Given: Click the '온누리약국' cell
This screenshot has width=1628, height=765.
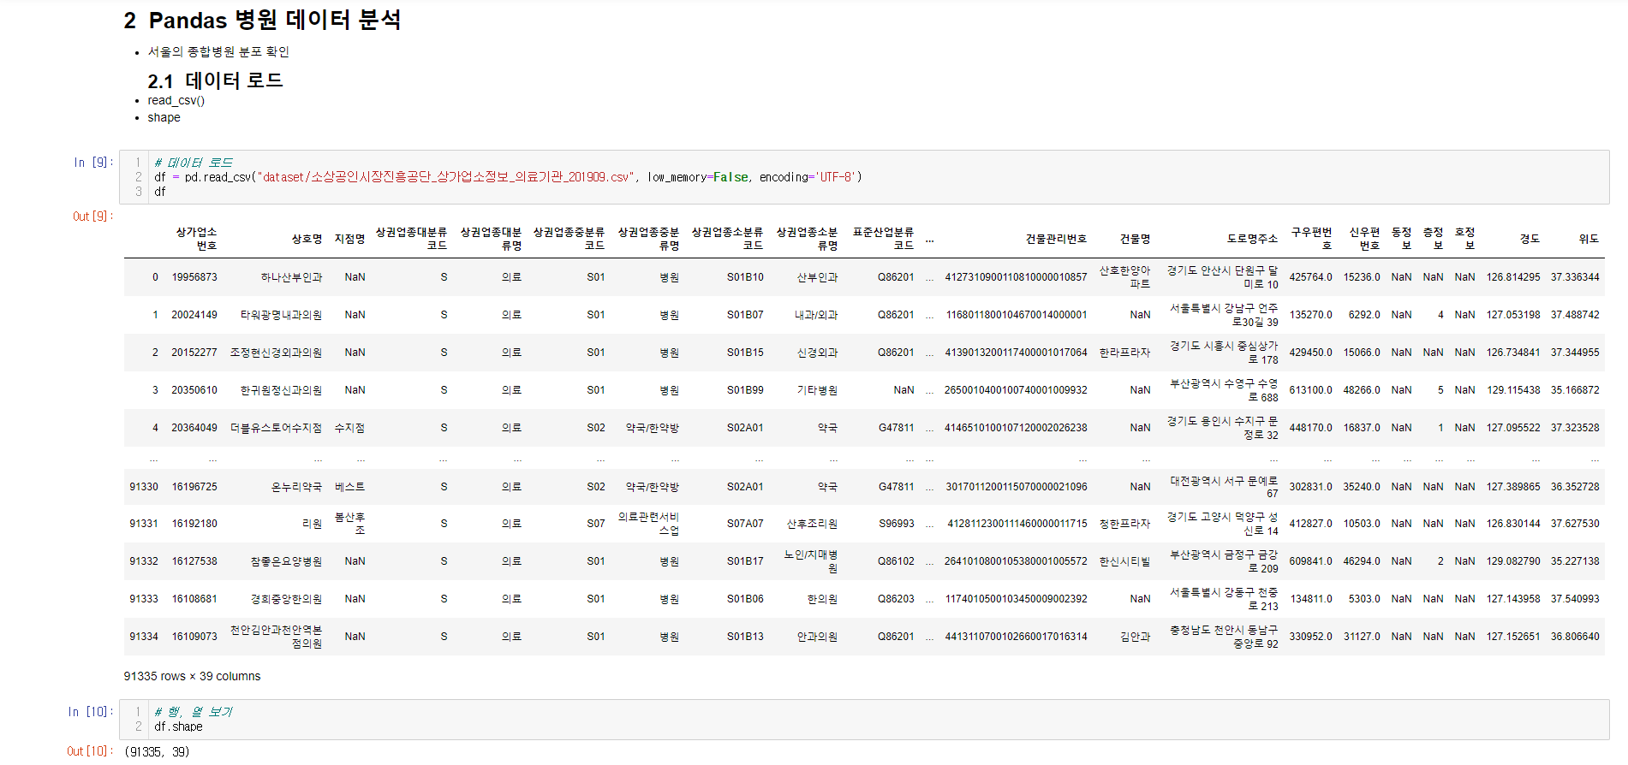Looking at the screenshot, I should pos(296,487).
